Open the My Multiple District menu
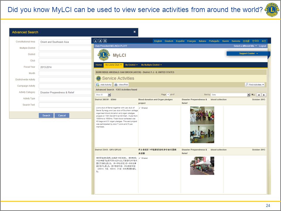The height and width of the screenshot is (211, 281). point(151,65)
